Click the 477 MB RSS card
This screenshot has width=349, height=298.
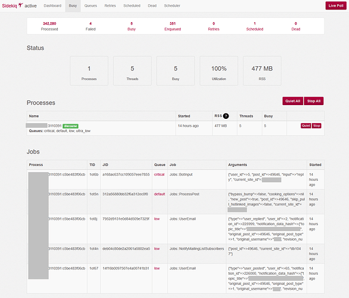coord(262,70)
